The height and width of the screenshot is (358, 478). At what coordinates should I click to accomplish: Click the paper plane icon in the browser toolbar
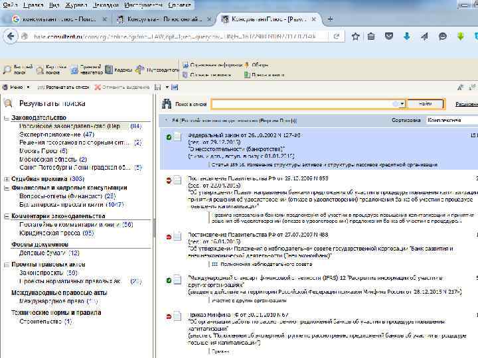tap(424, 36)
